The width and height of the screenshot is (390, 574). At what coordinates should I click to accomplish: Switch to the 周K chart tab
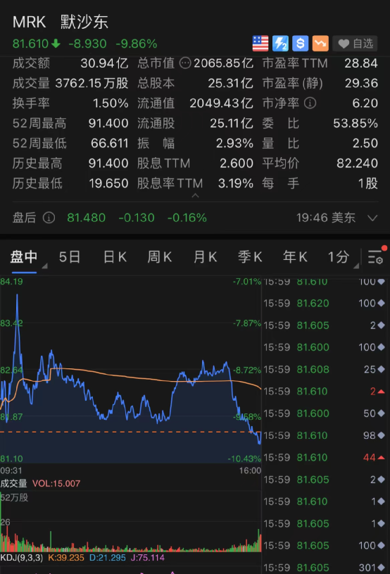[159, 257]
